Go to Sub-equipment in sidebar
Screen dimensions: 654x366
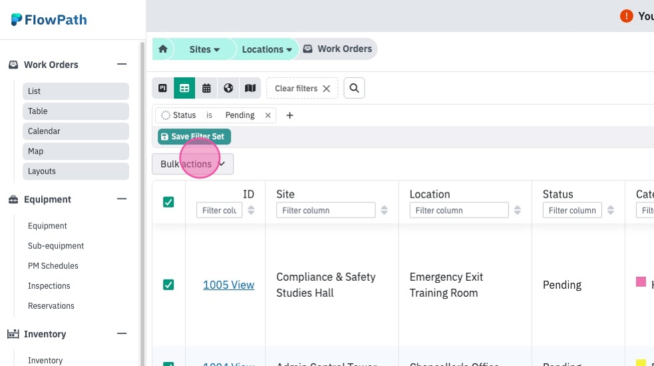56,246
